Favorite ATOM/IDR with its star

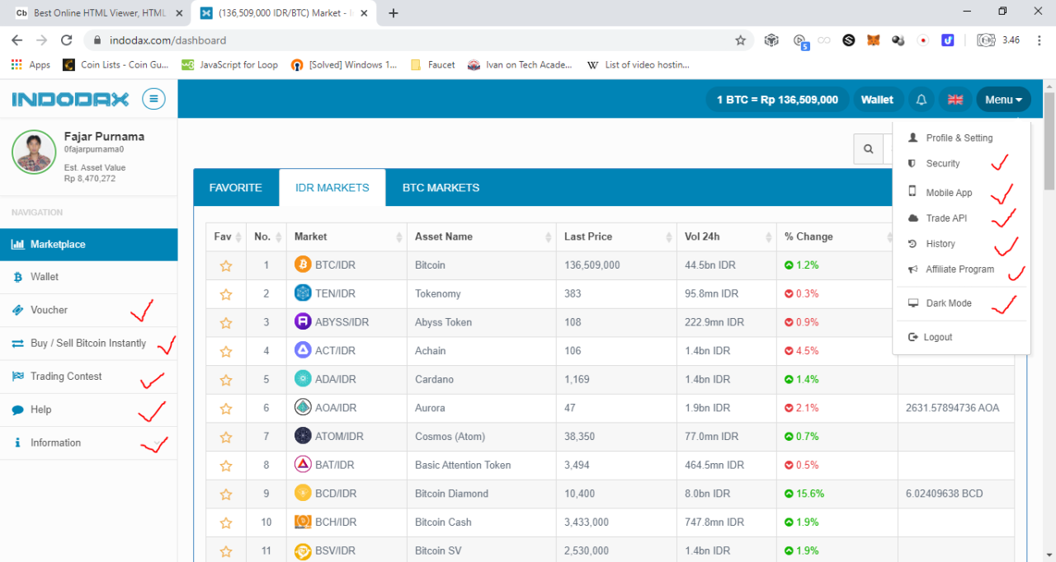[225, 437]
